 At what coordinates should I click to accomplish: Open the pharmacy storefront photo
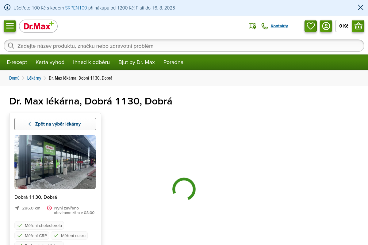(55, 162)
